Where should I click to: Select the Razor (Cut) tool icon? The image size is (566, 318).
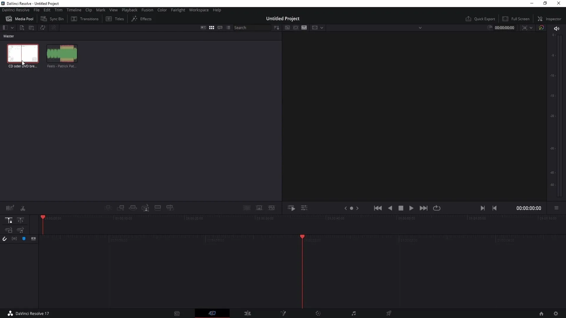coord(22,208)
